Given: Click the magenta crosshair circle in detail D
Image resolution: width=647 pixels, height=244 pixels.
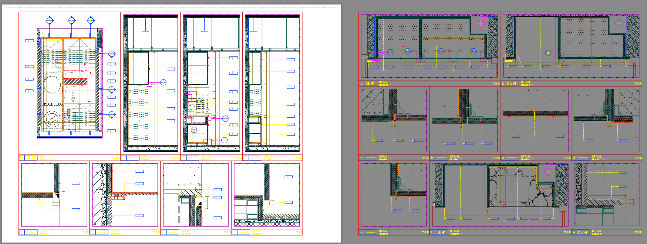Looking at the screenshot, I should [x=480, y=24].
